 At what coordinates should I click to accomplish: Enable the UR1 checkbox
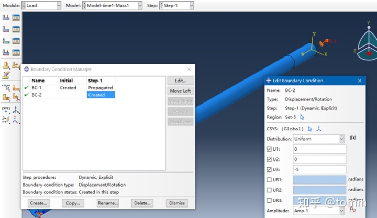pyautogui.click(x=269, y=180)
